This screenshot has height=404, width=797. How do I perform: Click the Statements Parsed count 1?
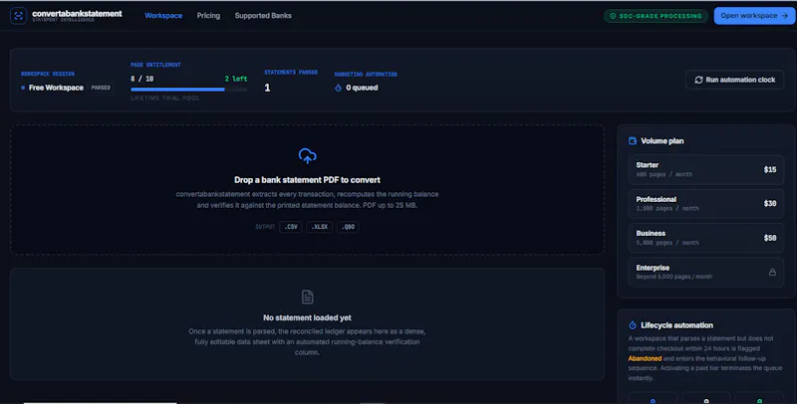coord(267,88)
